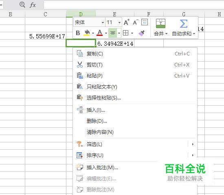
Task: Click the sort icon beside 排序
Action: click(x=79, y=155)
